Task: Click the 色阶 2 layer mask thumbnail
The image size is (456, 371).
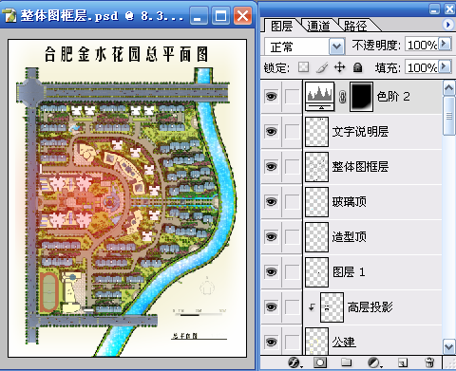Action: point(361,97)
